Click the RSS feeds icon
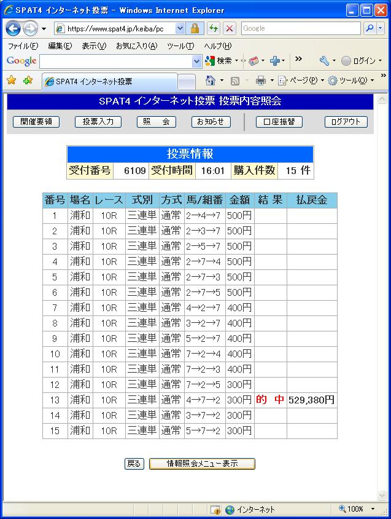This screenshot has width=391, height=519. (x=235, y=81)
